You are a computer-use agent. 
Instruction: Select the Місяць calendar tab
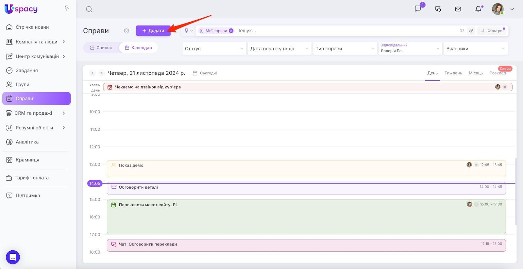pos(476,73)
